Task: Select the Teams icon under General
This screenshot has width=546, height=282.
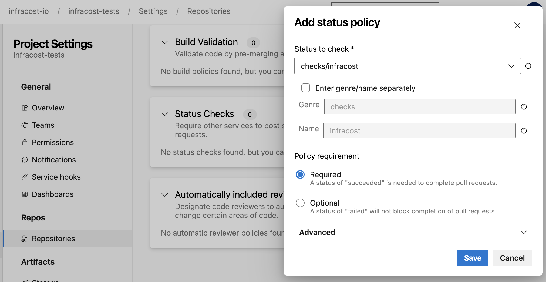Action: coord(25,125)
